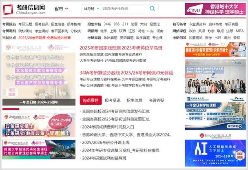The width and height of the screenshot is (248, 170).
Task: Open the headline 2025考研英语早鸟班
Action: 142,48
